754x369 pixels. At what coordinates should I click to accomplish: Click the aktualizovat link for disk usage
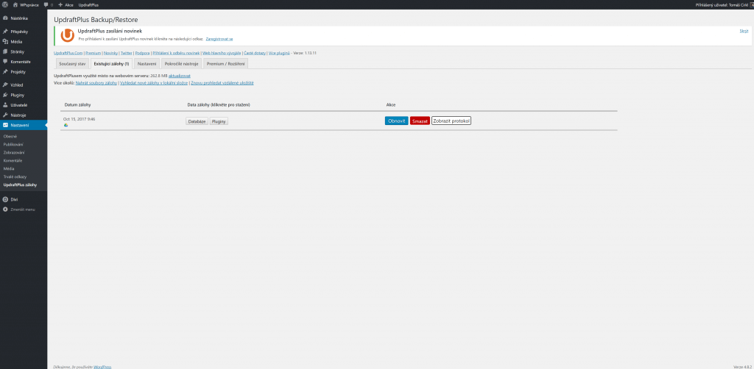[180, 76]
